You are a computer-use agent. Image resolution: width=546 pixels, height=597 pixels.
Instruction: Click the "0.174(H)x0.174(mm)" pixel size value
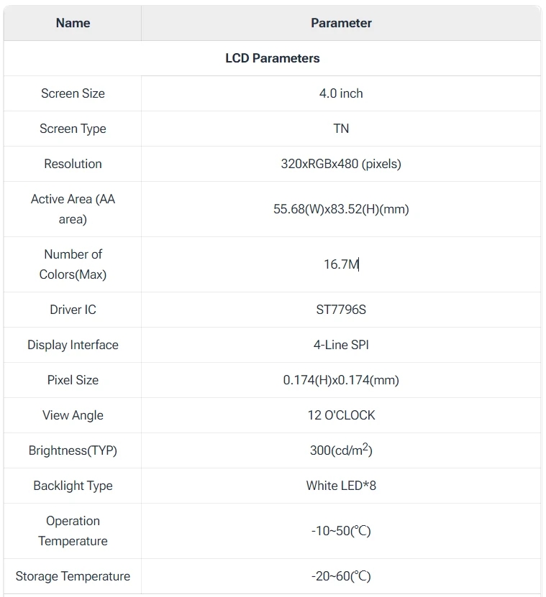click(341, 380)
